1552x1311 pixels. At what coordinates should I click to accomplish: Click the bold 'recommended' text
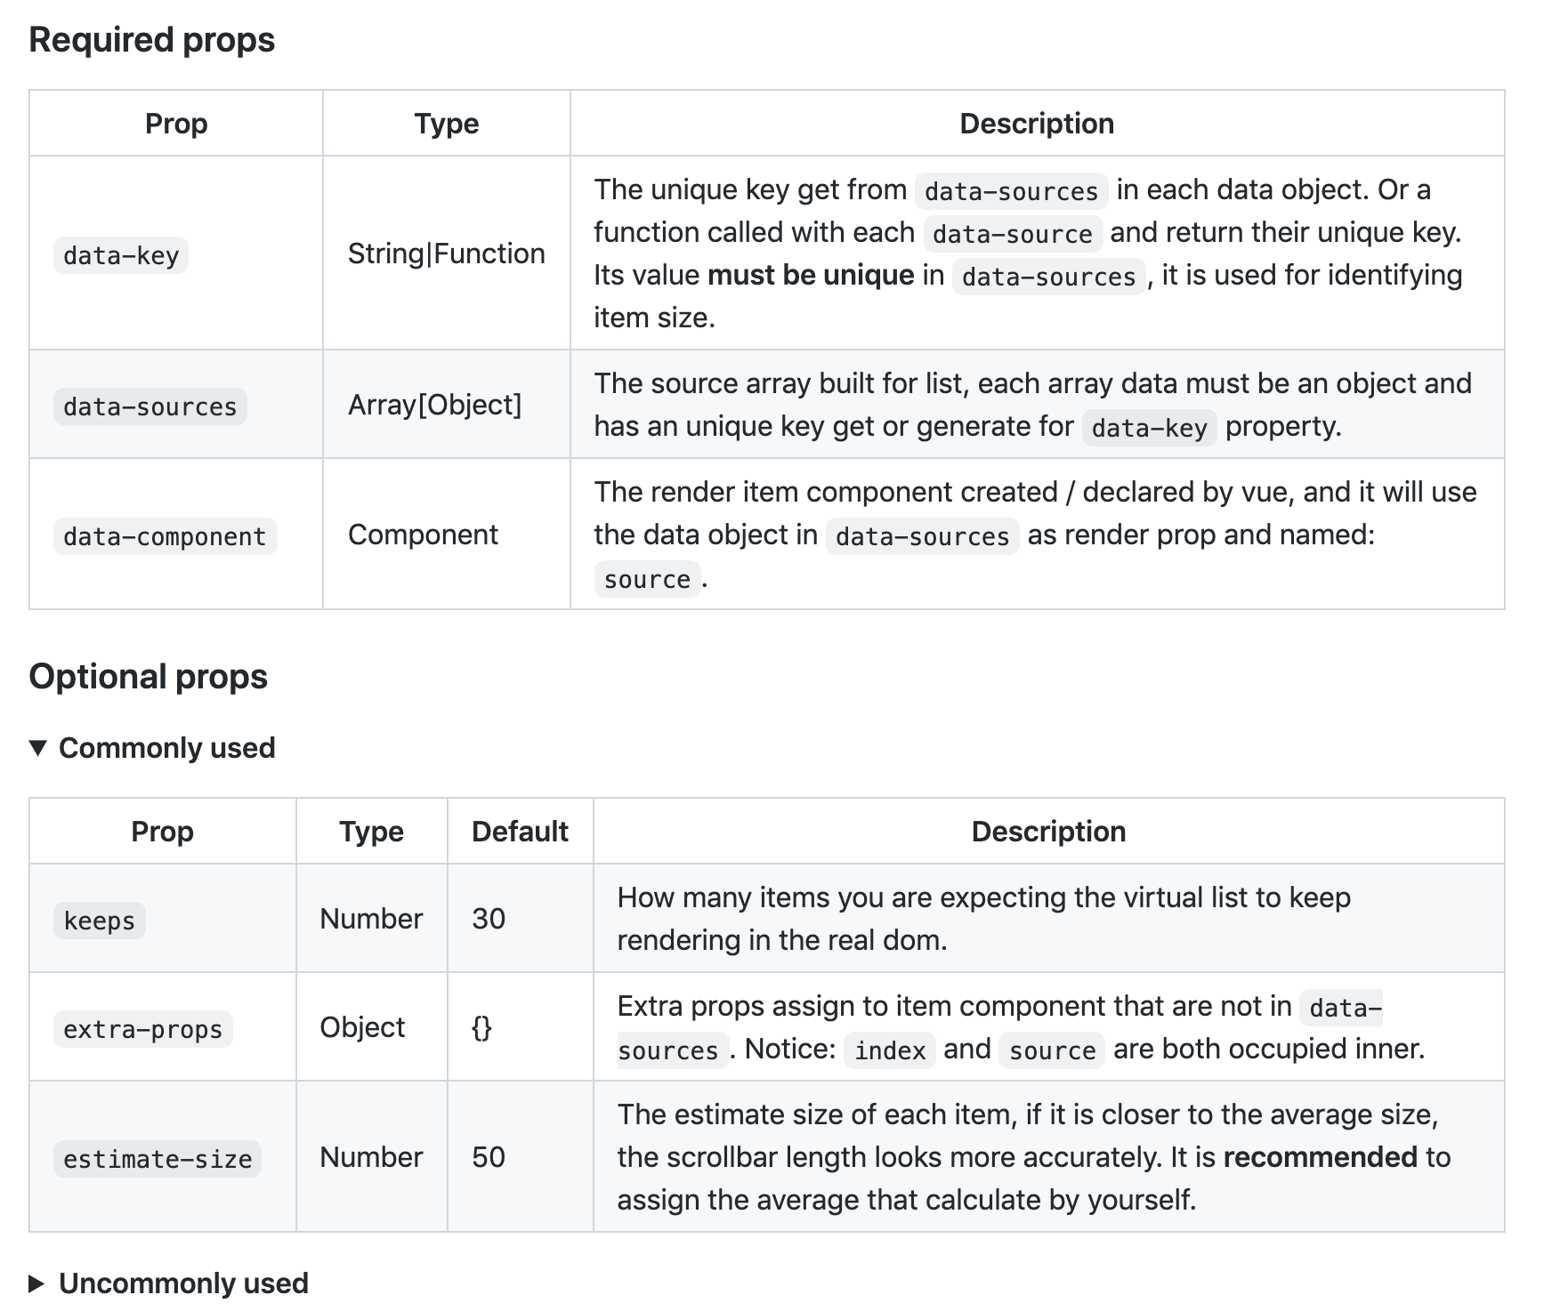pos(1320,1157)
